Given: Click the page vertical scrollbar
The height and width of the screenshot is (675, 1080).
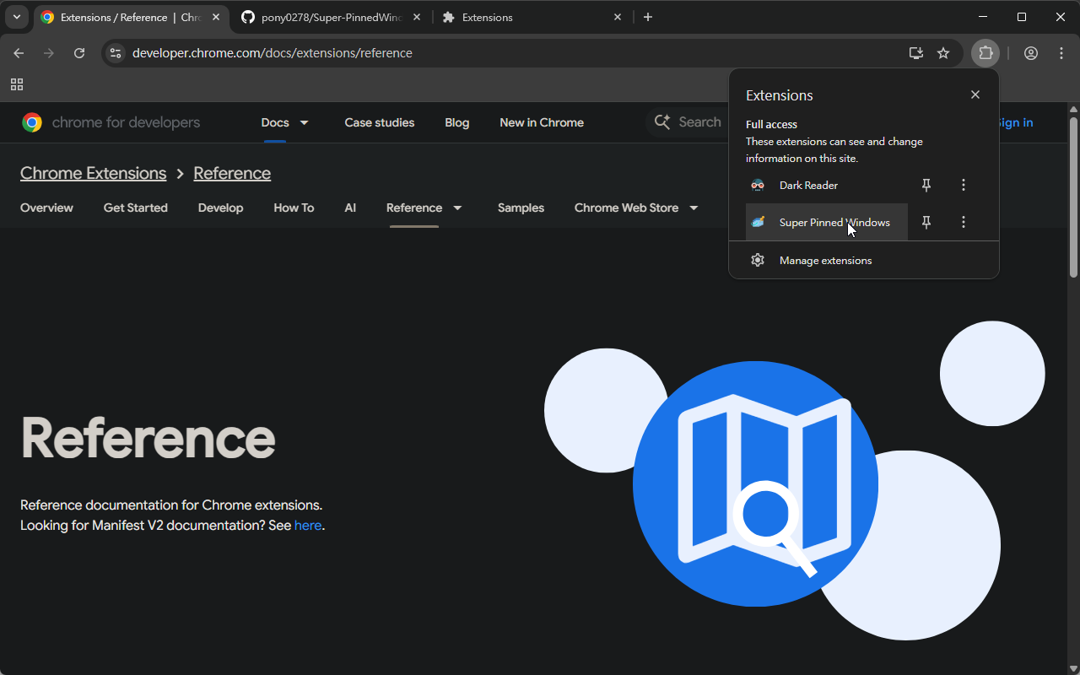Looking at the screenshot, I should click(1073, 197).
